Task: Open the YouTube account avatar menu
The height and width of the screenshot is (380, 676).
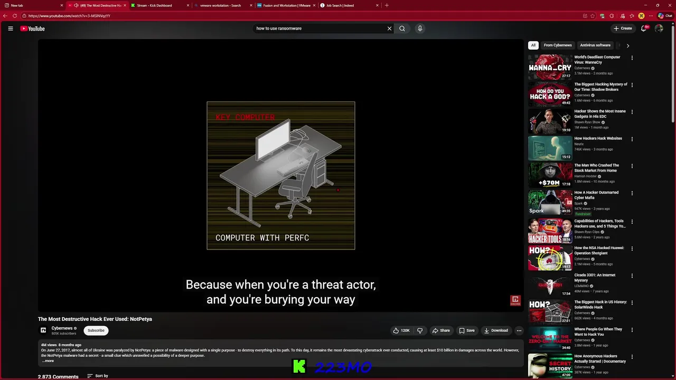Action: tap(659, 28)
